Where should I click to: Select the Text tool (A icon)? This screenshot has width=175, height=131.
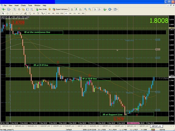click(x=34, y=13)
